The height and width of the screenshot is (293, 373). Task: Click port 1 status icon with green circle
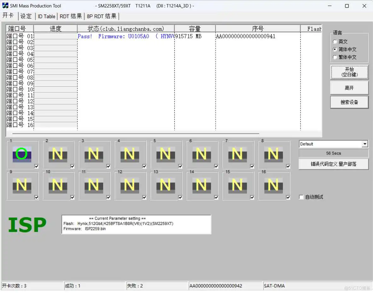coord(22,154)
